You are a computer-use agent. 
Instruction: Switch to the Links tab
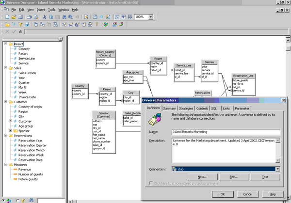(x=226, y=109)
